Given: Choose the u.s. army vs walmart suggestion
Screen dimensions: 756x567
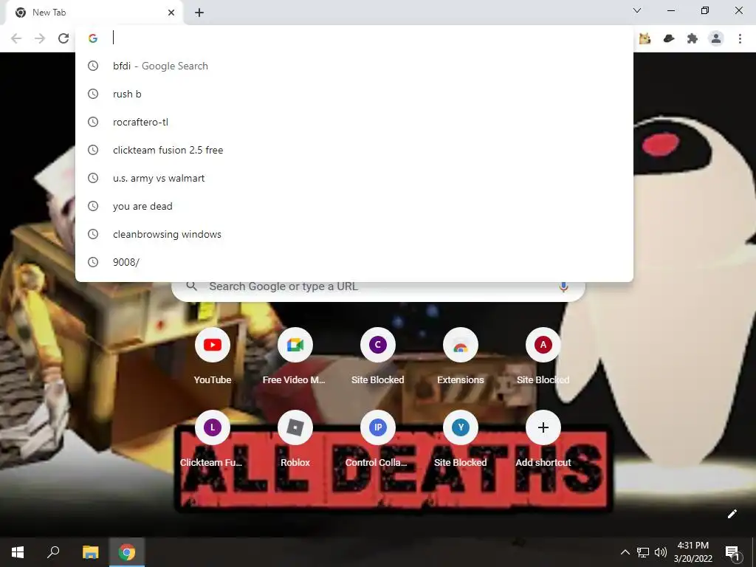Looking at the screenshot, I should 354,178.
